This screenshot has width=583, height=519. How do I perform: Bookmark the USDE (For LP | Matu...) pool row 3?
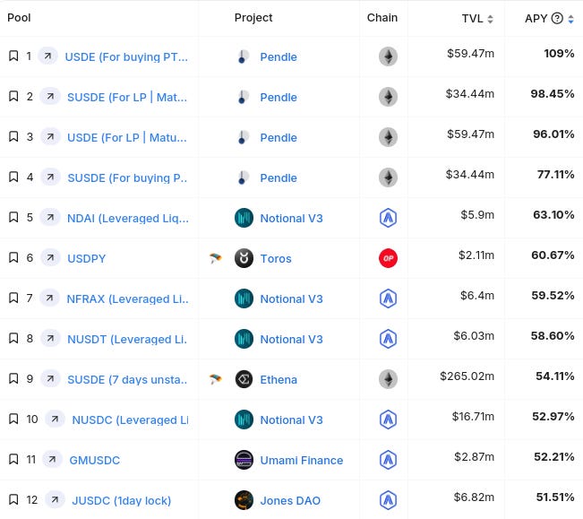pyautogui.click(x=13, y=136)
